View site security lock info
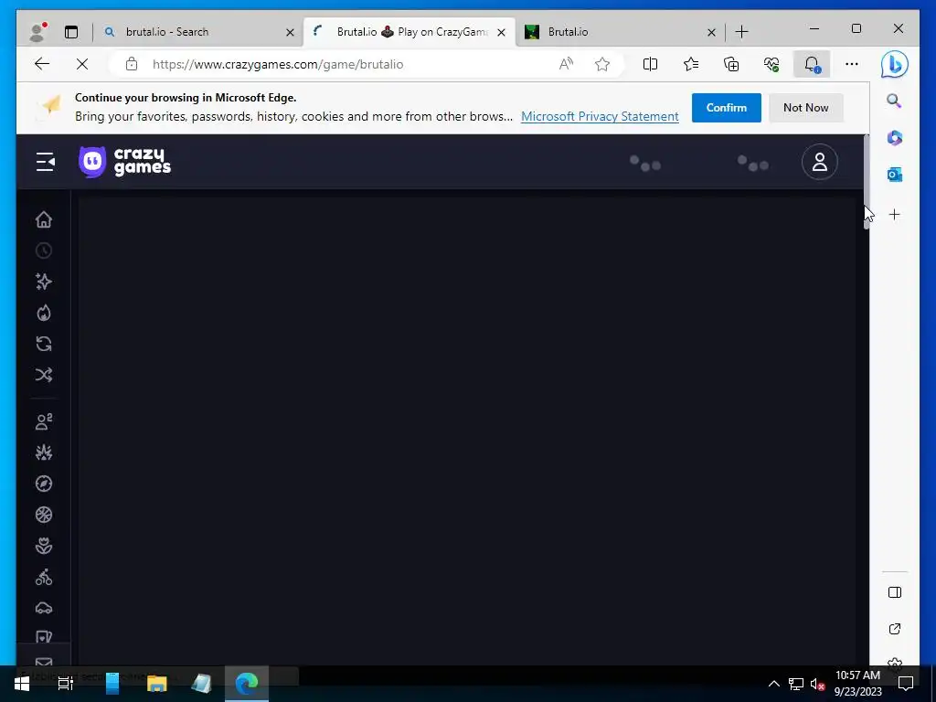Image resolution: width=936 pixels, height=702 pixels. 132,64
